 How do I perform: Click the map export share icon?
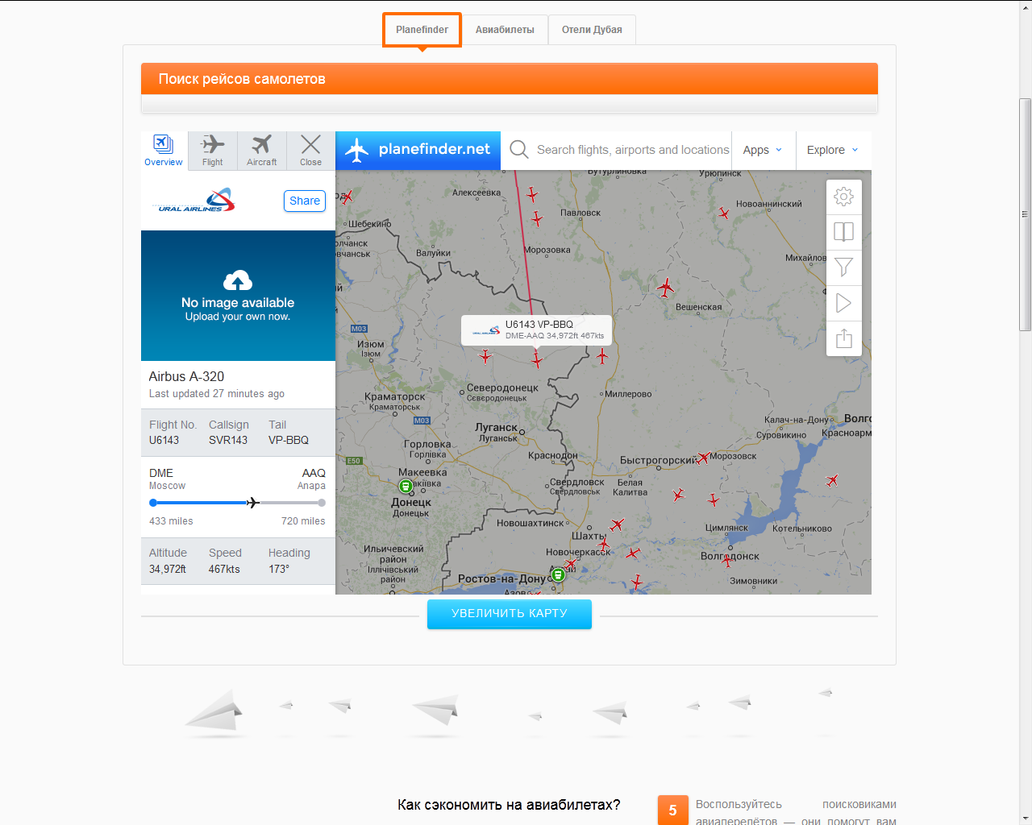click(x=844, y=338)
